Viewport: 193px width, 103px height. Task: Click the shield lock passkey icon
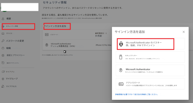pos(121,44)
